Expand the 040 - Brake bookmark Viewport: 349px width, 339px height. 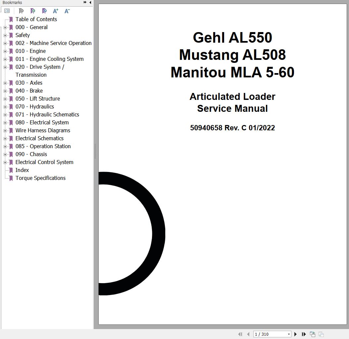point(5,91)
